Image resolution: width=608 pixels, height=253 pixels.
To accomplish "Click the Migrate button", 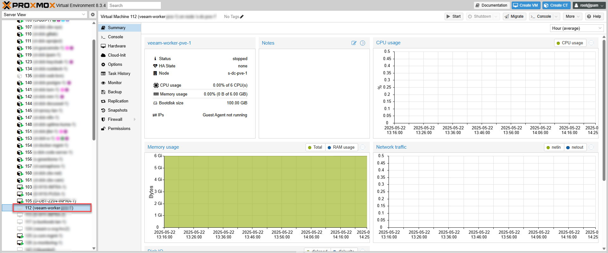I will coord(514,16).
